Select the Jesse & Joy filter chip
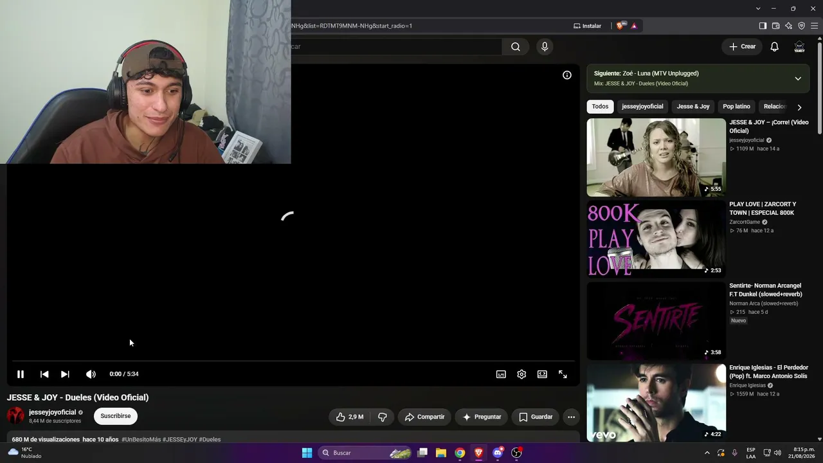Screen dimensions: 823x463 click(x=693, y=107)
